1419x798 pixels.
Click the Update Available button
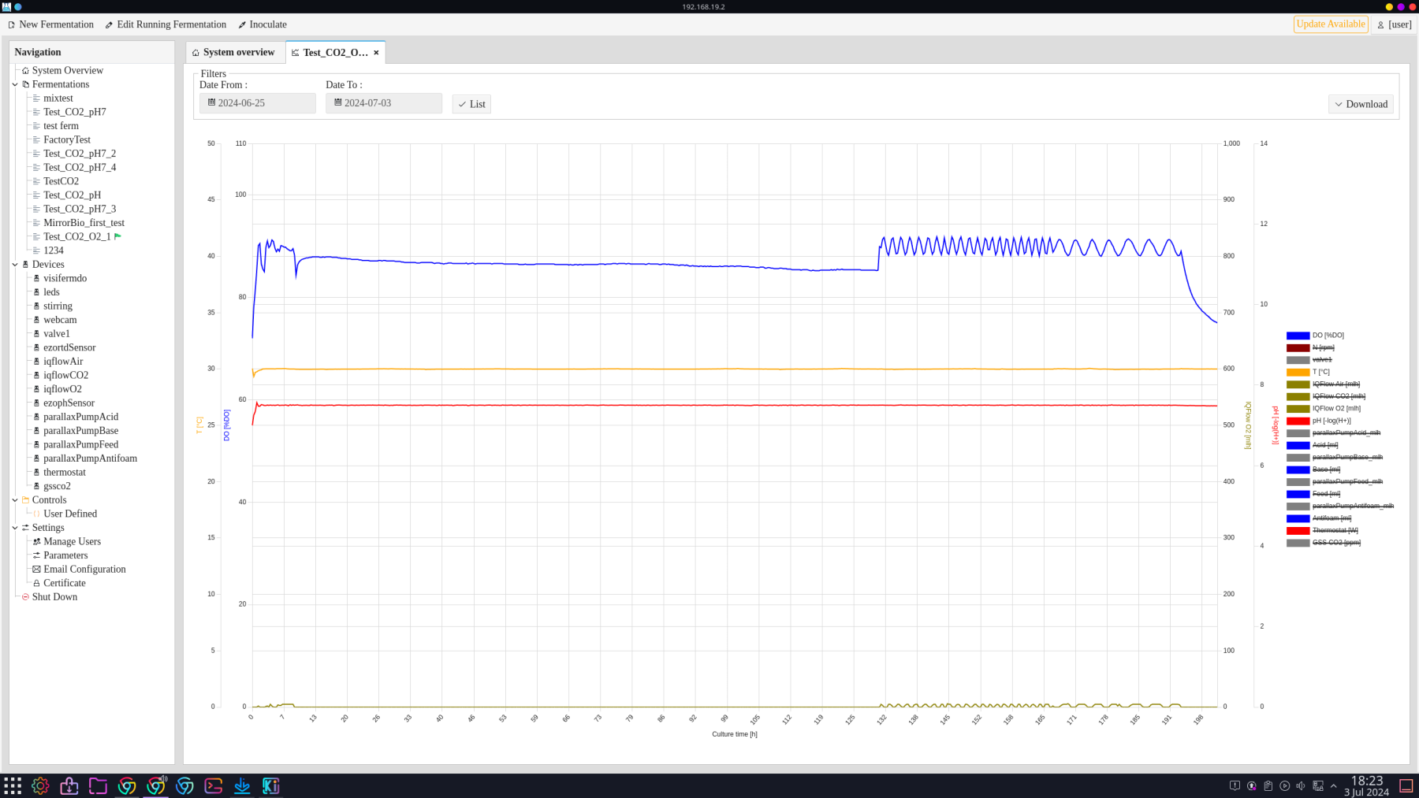(1330, 24)
